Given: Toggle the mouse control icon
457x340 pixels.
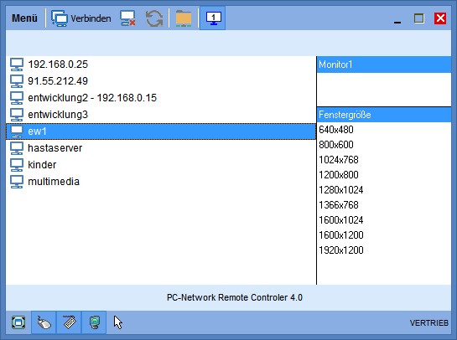Looking at the screenshot, I should pyautogui.click(x=44, y=322).
